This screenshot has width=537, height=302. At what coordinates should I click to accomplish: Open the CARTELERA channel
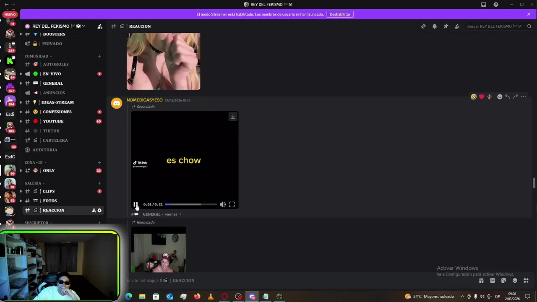(63, 141)
